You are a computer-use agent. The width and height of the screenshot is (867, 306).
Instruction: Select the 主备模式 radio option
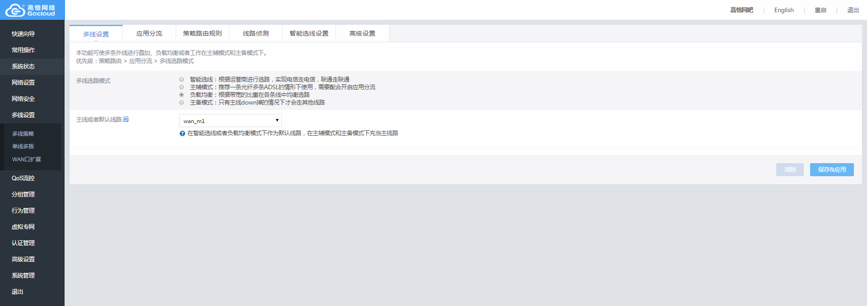[x=182, y=102]
